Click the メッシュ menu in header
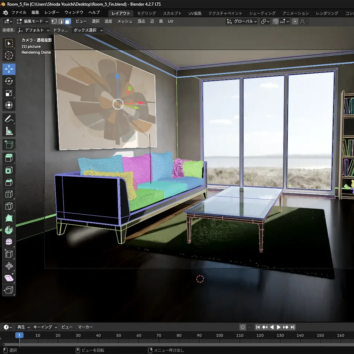This screenshot has width=354, height=354. coord(125,21)
